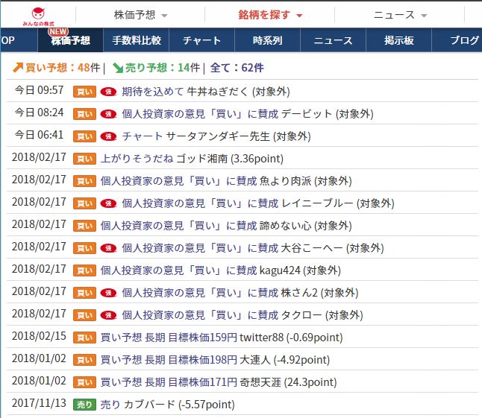
Task: Click the orange buy-forecast arrow icon
Action: (x=18, y=68)
